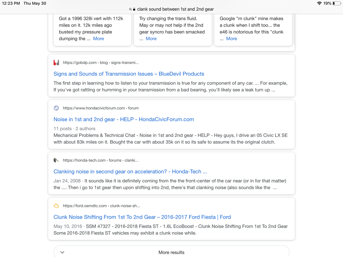Tap the battery status icon

[336, 3]
